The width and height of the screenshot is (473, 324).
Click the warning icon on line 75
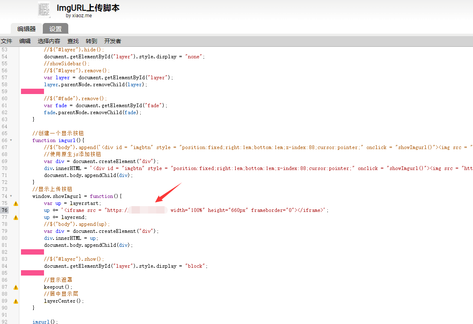click(16, 203)
